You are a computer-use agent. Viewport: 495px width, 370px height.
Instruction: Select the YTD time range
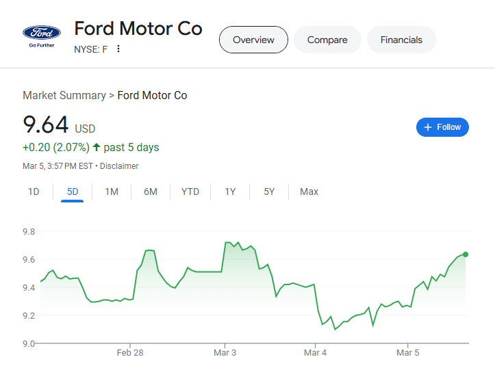tap(190, 191)
